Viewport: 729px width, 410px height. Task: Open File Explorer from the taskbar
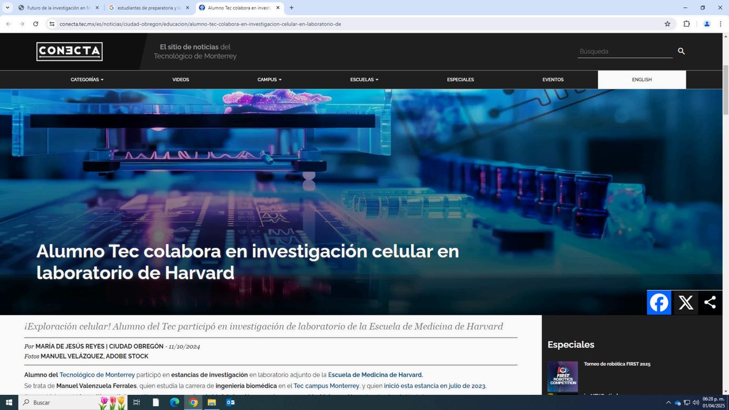pos(212,403)
